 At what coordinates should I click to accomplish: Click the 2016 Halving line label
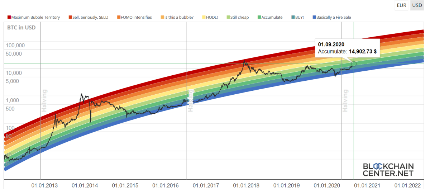(191, 100)
